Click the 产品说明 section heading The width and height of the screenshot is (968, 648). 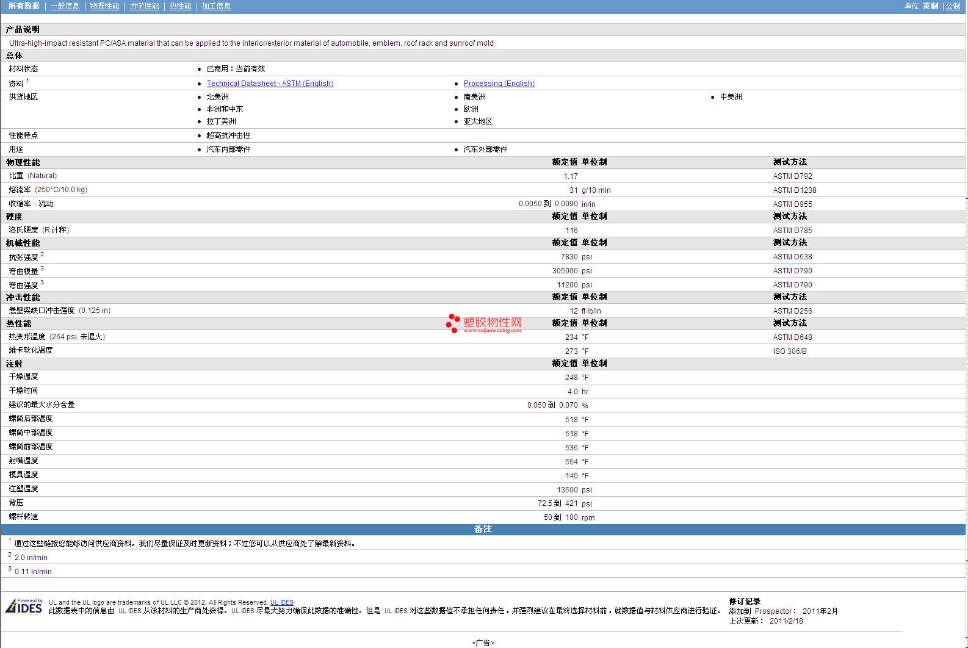pos(23,29)
